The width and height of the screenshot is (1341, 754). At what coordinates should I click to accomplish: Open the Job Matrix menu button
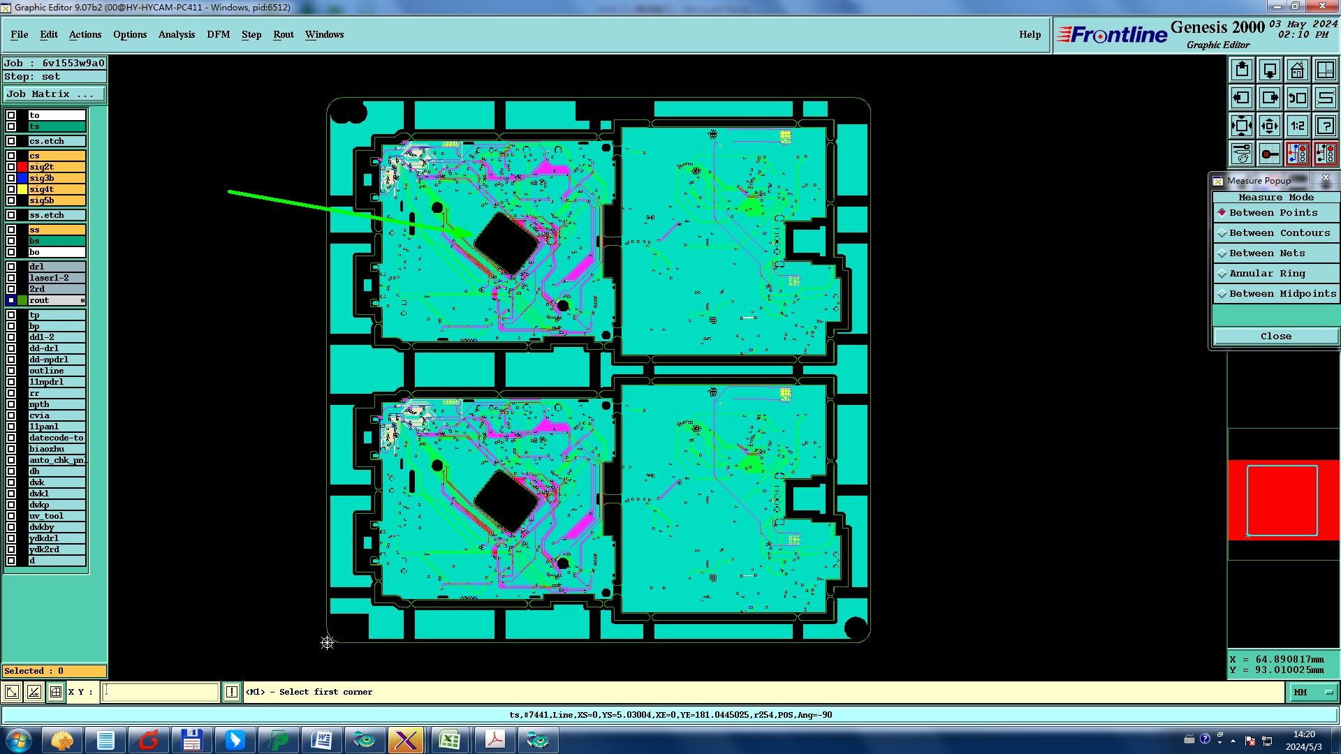click(54, 94)
